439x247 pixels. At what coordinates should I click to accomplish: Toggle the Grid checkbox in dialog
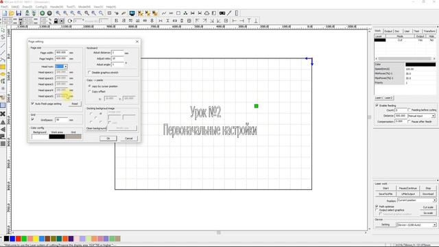click(x=33, y=119)
